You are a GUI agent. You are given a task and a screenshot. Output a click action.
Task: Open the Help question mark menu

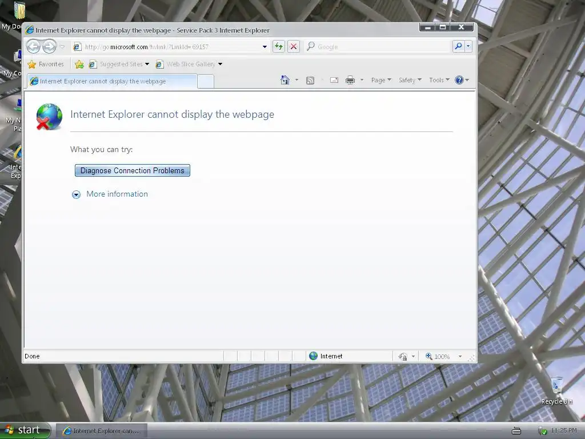coord(462,80)
